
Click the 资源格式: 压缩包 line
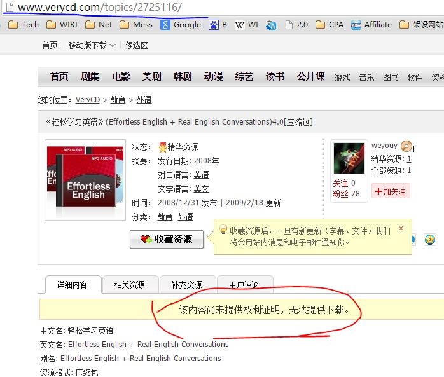pyautogui.click(x=69, y=373)
